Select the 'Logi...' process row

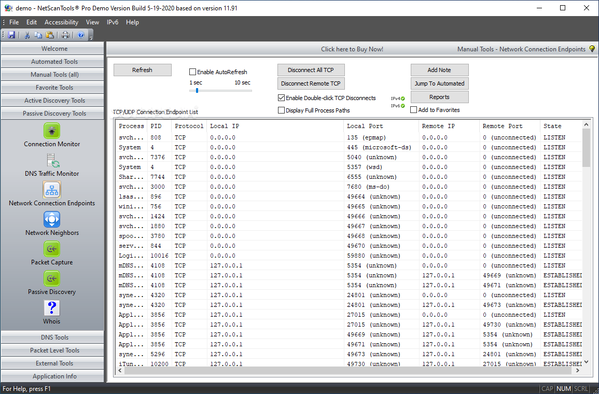349,256
